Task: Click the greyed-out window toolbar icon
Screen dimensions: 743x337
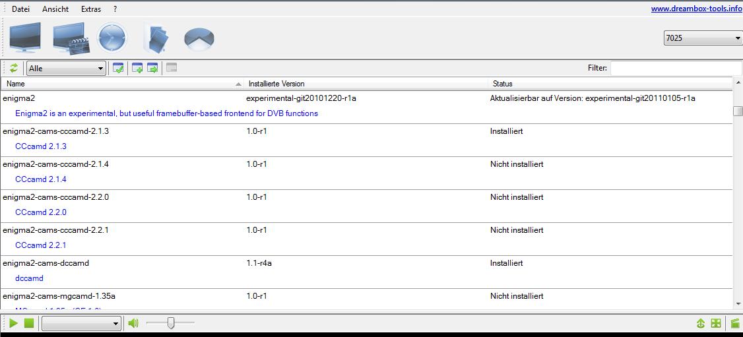Action: [x=172, y=68]
